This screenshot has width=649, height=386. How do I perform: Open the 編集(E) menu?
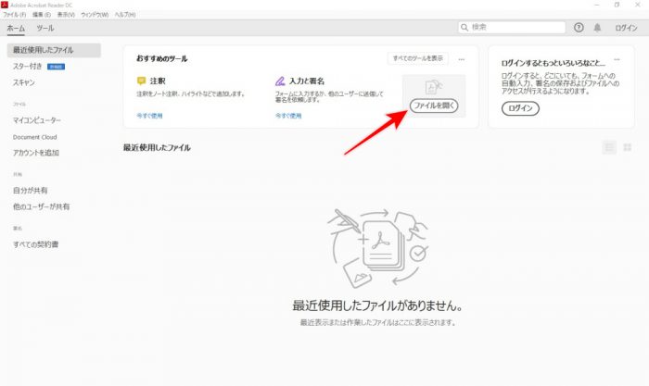click(42, 15)
